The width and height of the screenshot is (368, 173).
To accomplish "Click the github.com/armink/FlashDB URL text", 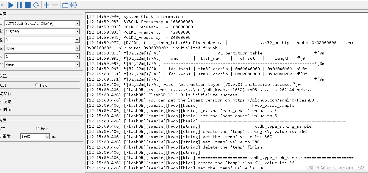I will click(274, 100).
